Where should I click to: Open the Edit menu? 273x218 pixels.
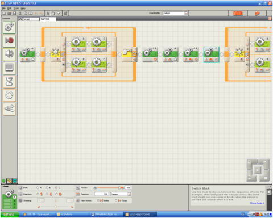coord(9,9)
